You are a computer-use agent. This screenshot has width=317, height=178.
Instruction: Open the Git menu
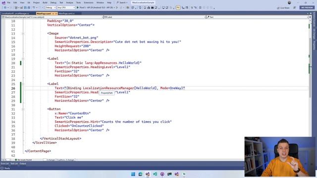29,2
